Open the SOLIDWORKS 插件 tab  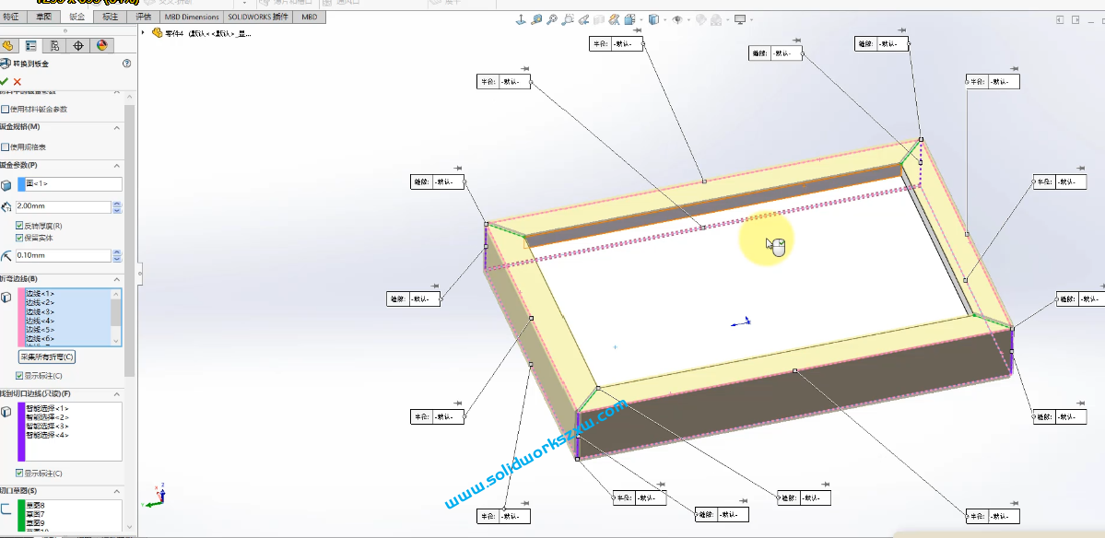258,16
